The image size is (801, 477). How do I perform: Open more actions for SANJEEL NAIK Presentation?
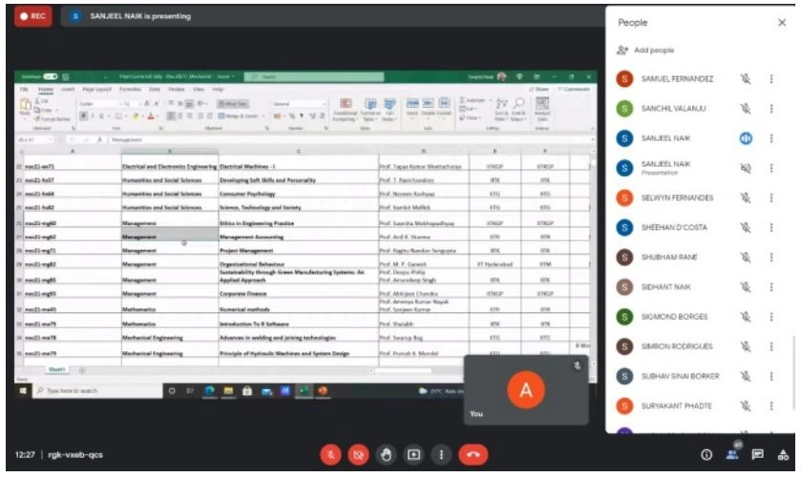coord(771,168)
